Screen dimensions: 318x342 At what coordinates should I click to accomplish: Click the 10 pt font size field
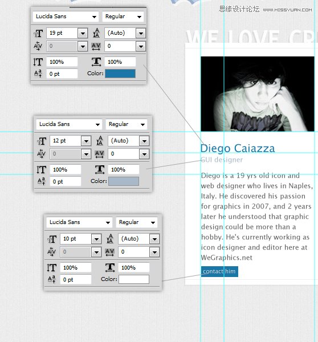pyautogui.click(x=76, y=239)
